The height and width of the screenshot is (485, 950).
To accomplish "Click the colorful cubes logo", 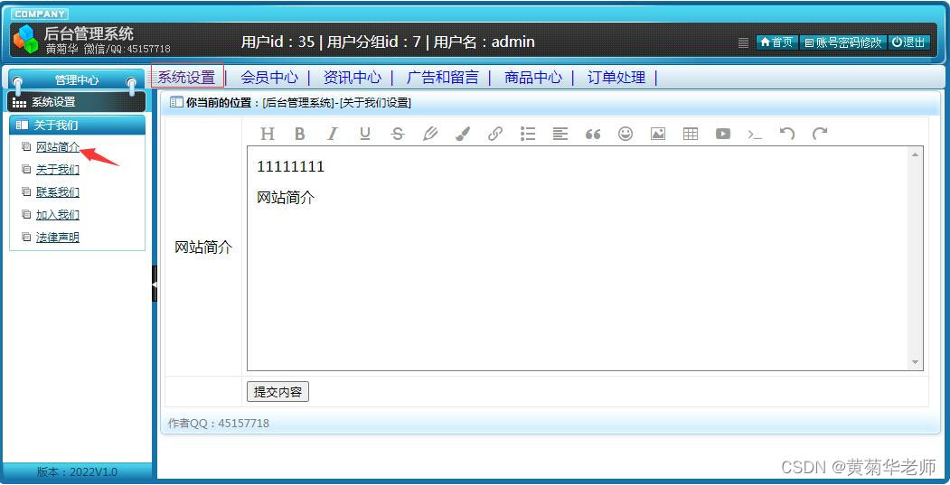I will click(25, 40).
